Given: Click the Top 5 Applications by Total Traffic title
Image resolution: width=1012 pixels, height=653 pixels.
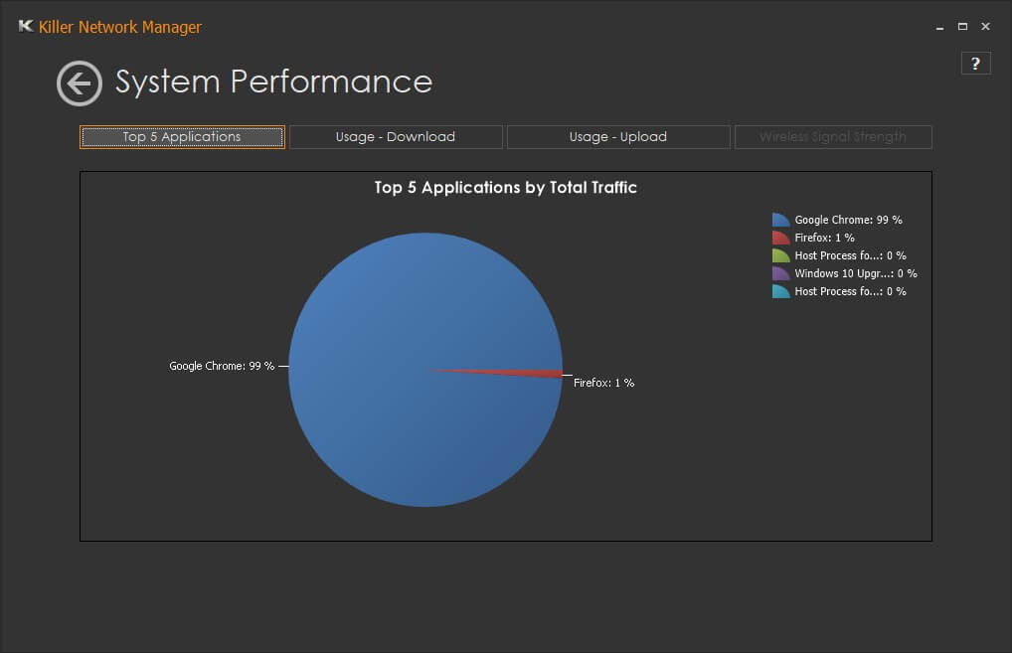Looking at the screenshot, I should 505,187.
